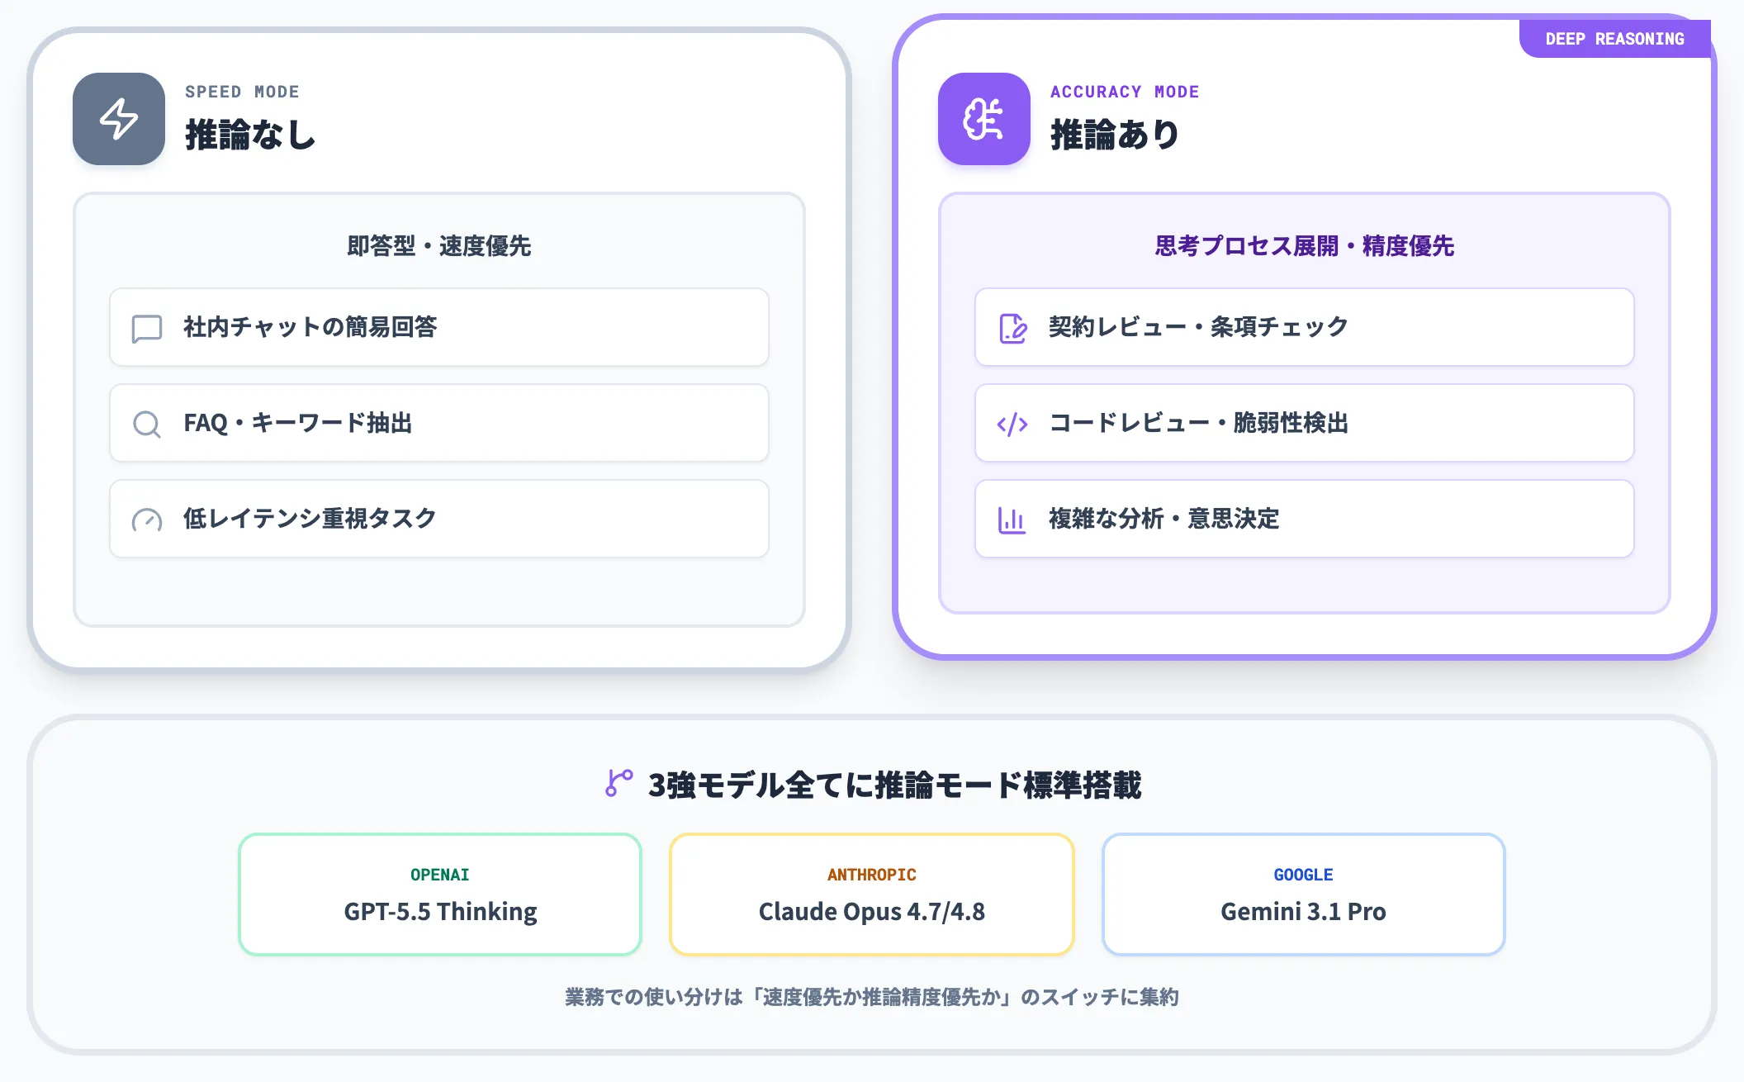Select the 低レイテンシ重視タスク item
Viewport: 1744px width, 1082px height.
(x=439, y=519)
